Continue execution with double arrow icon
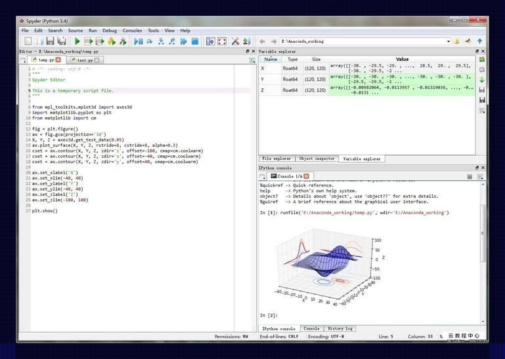 tap(184, 41)
